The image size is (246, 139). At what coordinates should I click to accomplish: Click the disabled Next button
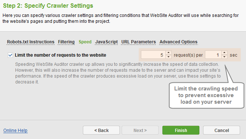point(140,130)
